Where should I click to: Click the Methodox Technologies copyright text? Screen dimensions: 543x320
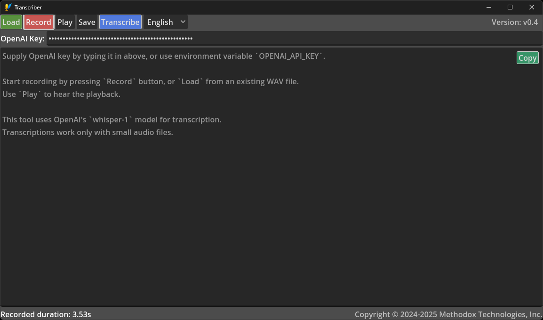tap(448, 314)
